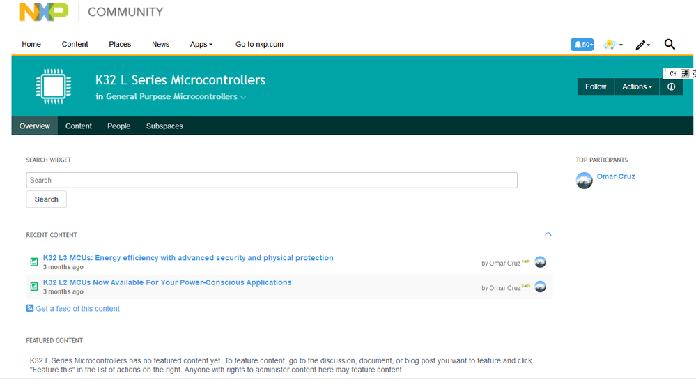Click Omar Cruz avatar in K32 L3 row
Image resolution: width=696 pixels, height=380 pixels.
point(540,262)
